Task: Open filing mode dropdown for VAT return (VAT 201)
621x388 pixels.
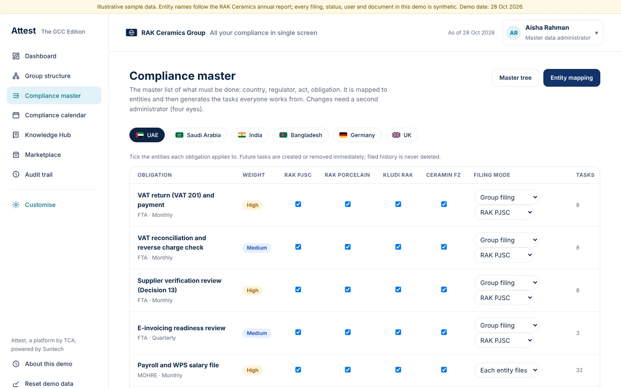Action: (x=506, y=197)
